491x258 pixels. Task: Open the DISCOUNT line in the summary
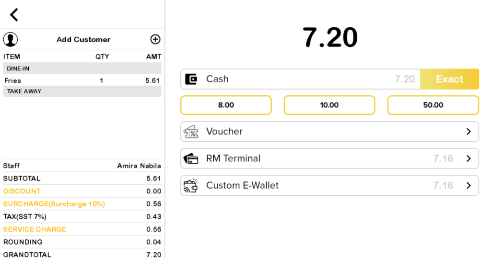[22, 191]
